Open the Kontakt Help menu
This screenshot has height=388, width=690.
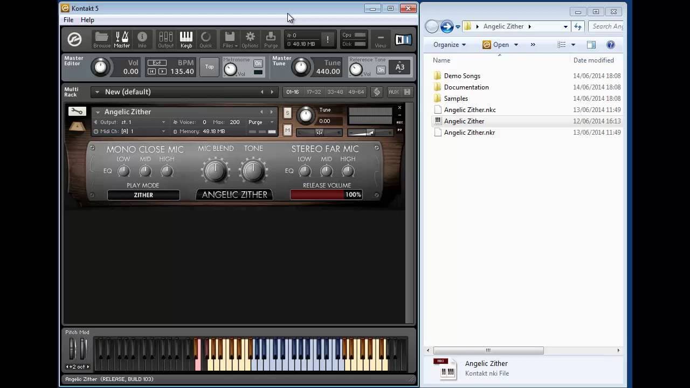[87, 20]
